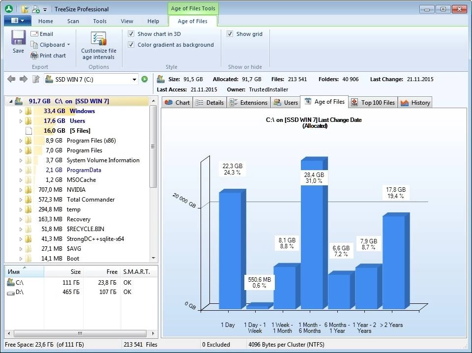Sort drives by Имя column header
Image resolution: width=472 pixels, height=353 pixels.
pos(25,272)
